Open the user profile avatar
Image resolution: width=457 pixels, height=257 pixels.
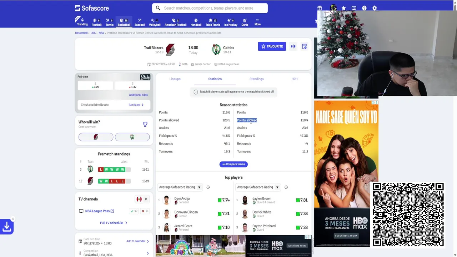pyautogui.click(x=333, y=8)
